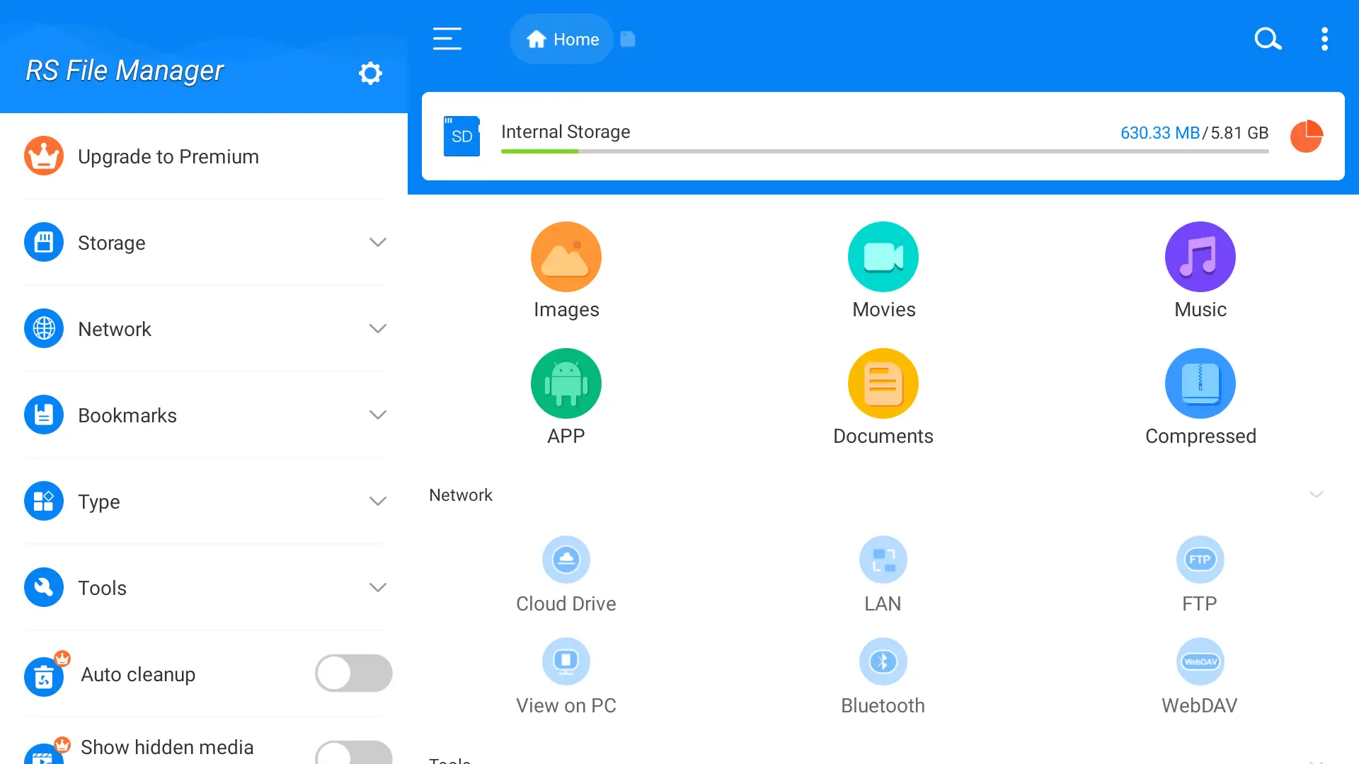Enable Show hidden media

(x=352, y=752)
